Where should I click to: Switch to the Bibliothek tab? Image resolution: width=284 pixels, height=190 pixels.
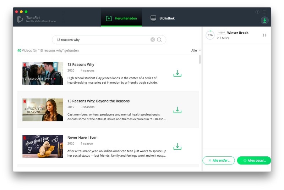click(163, 18)
